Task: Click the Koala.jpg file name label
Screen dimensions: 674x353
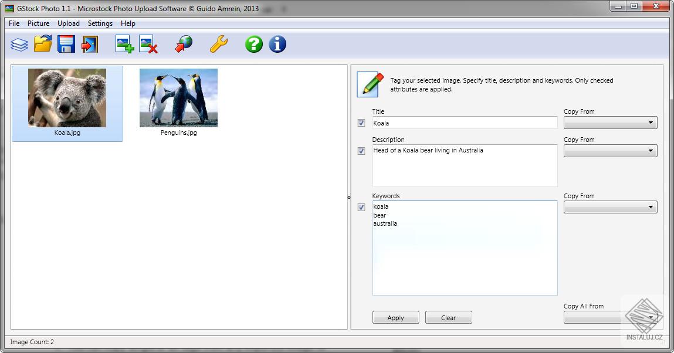Action: pyautogui.click(x=67, y=133)
